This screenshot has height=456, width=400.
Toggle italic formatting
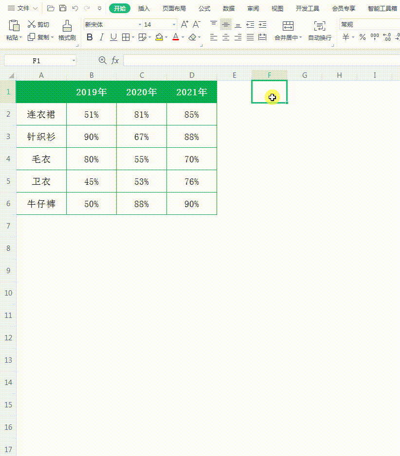pyautogui.click(x=101, y=37)
